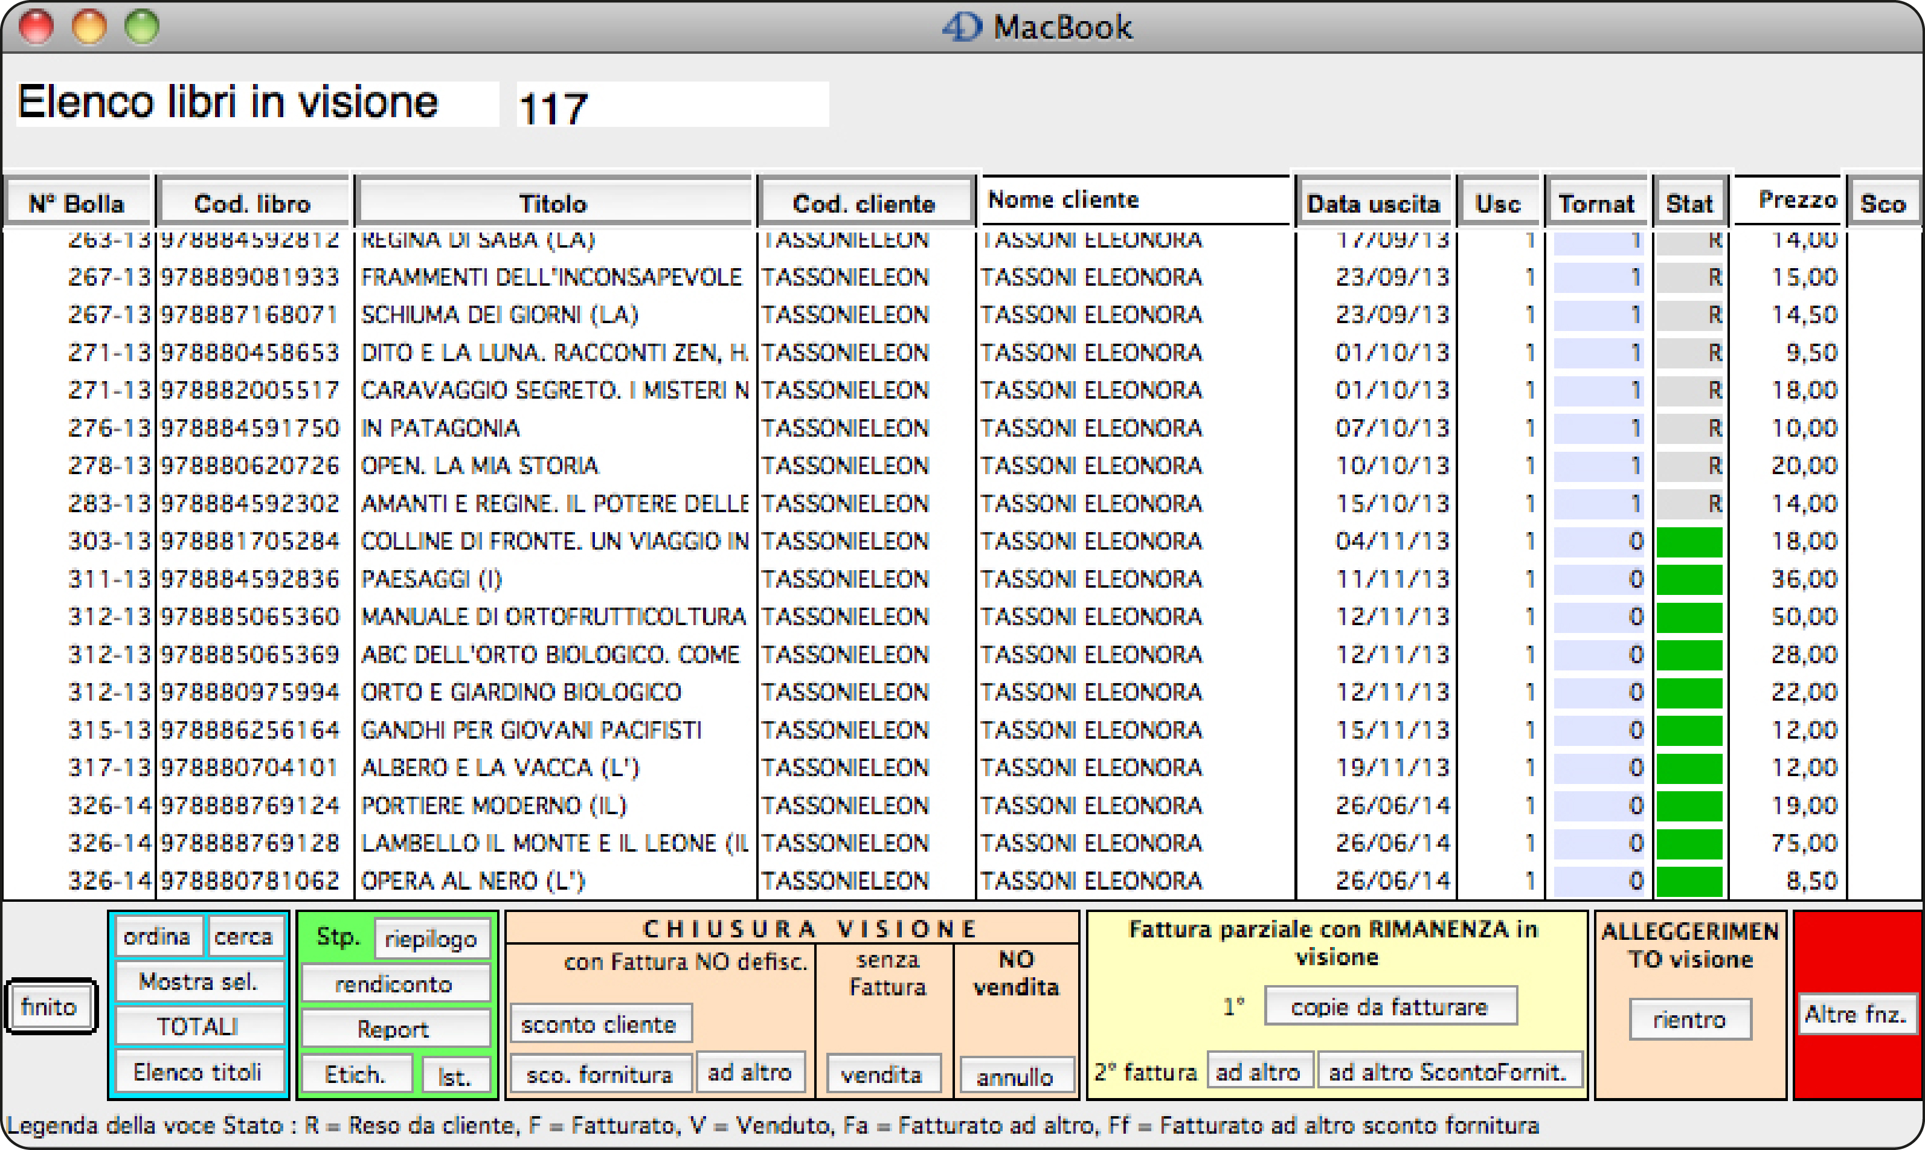Click 'ad altro' next to 2° fattura

pos(1259,1071)
